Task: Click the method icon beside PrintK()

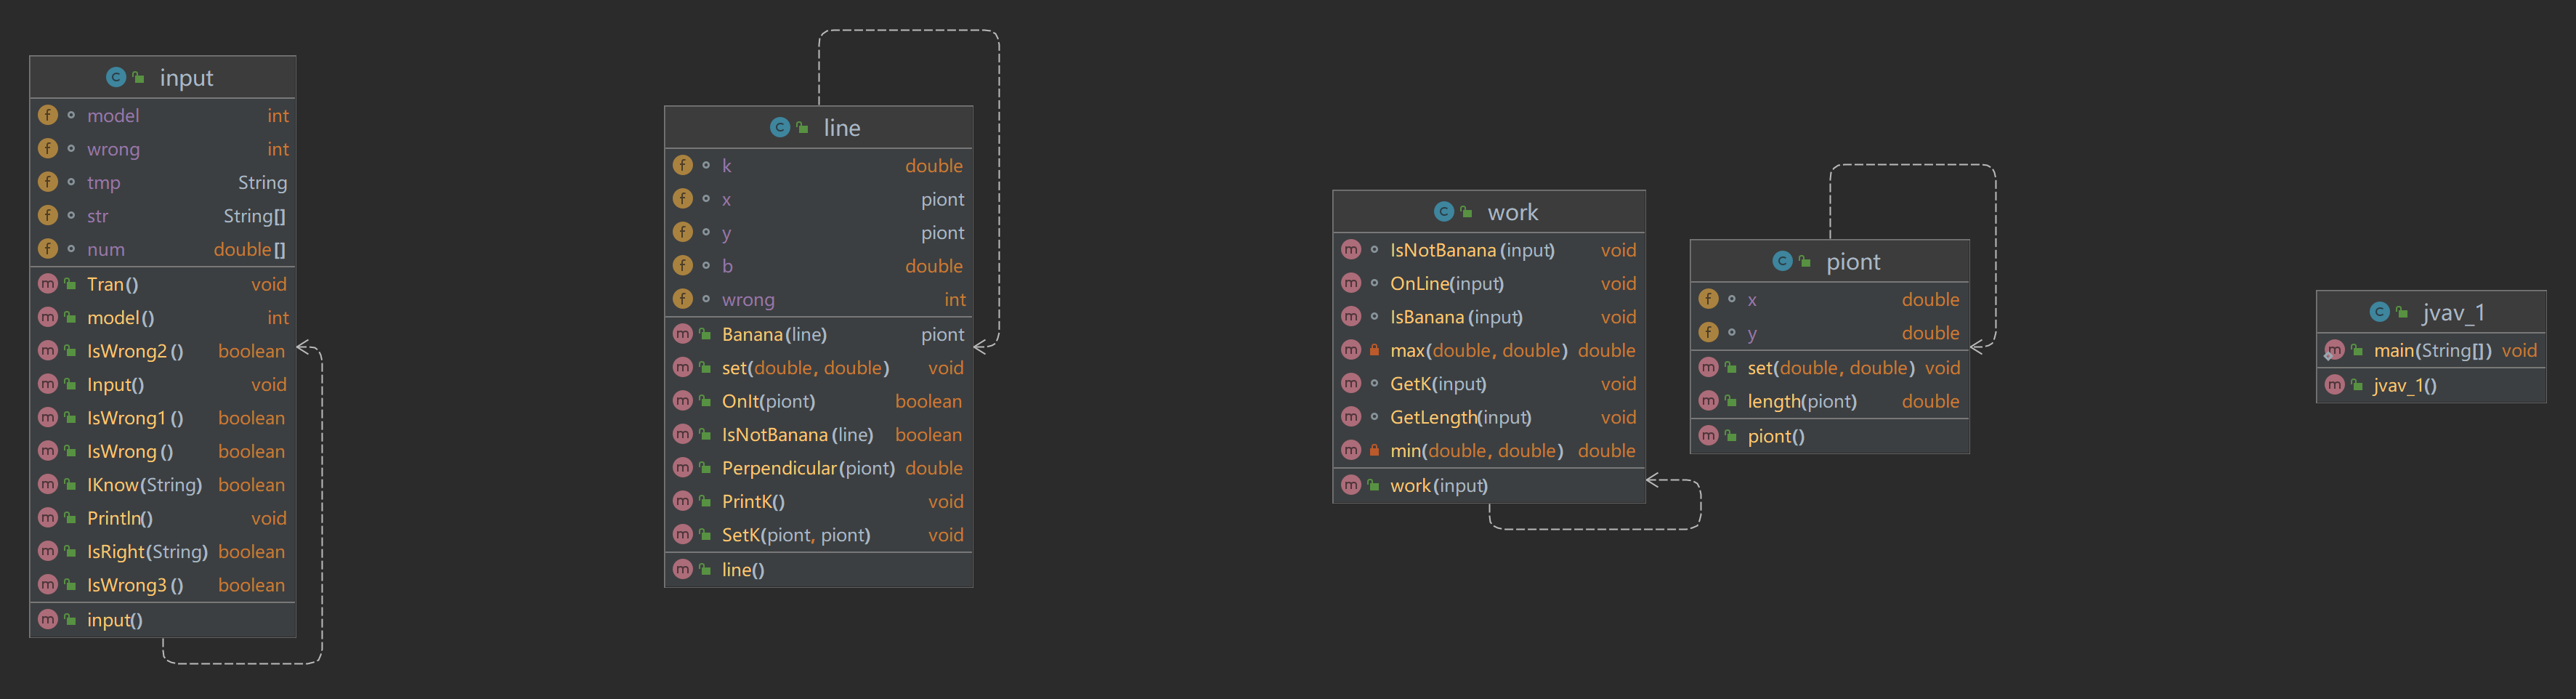Action: pos(683,501)
